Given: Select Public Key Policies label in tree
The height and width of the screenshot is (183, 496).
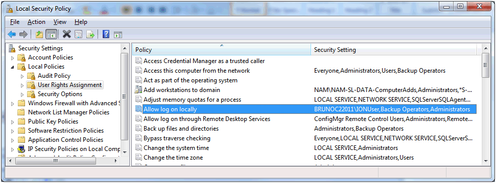Looking at the screenshot, I should click(53, 121).
